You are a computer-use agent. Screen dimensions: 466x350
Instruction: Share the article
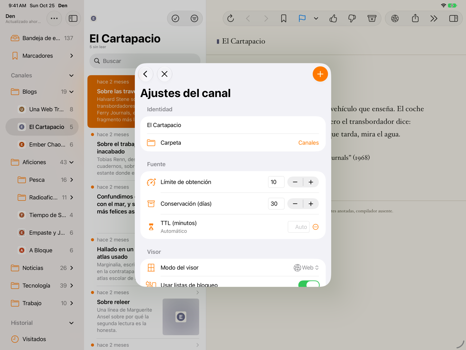click(x=415, y=18)
